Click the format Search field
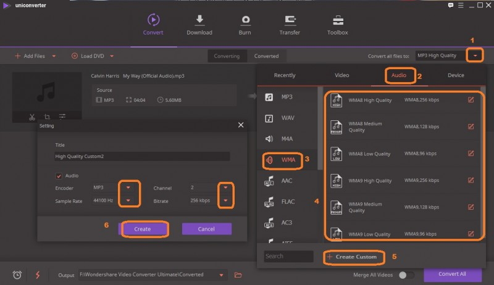Viewport: 494px width, 285px height. coord(288,257)
